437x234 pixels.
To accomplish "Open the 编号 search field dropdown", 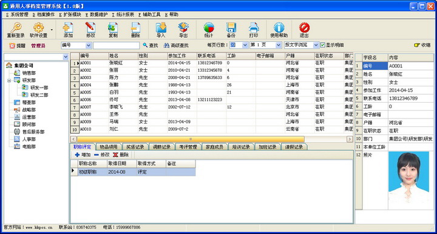I will coord(89,45).
